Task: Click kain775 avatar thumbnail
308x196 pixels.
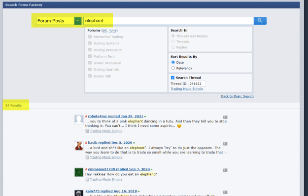Action: [x=79, y=193]
